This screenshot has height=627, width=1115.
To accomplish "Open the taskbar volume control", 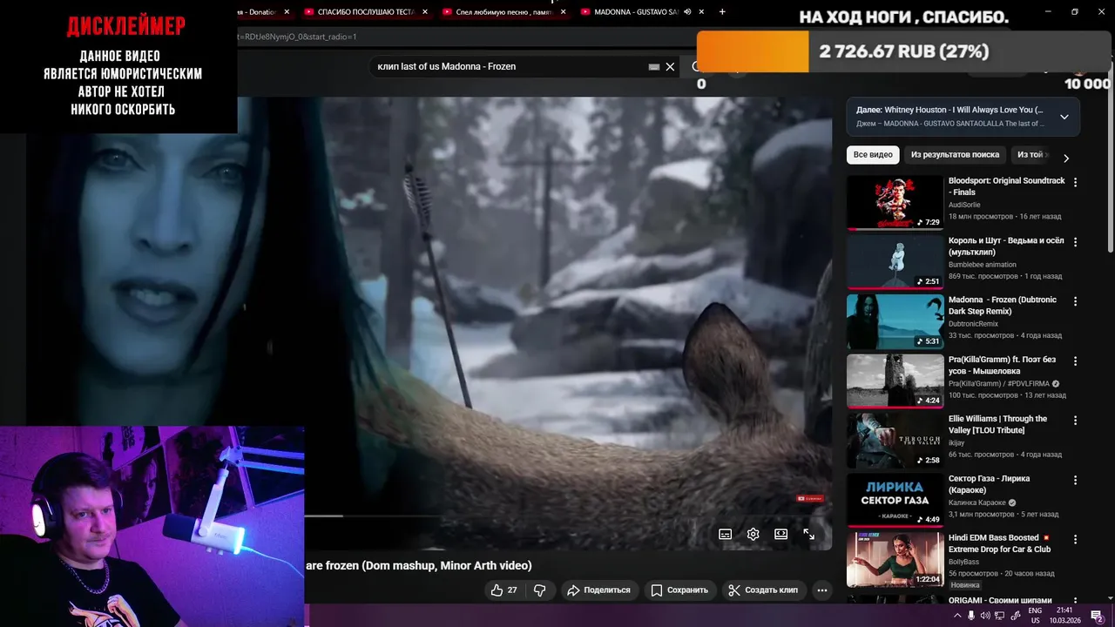I will [x=985, y=616].
